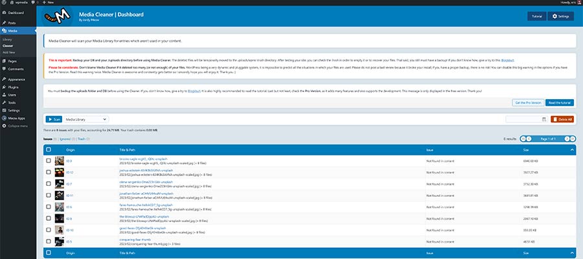Image resolution: width=583 pixels, height=259 pixels.
Task: Click the red Delete All button
Action: click(x=562, y=119)
